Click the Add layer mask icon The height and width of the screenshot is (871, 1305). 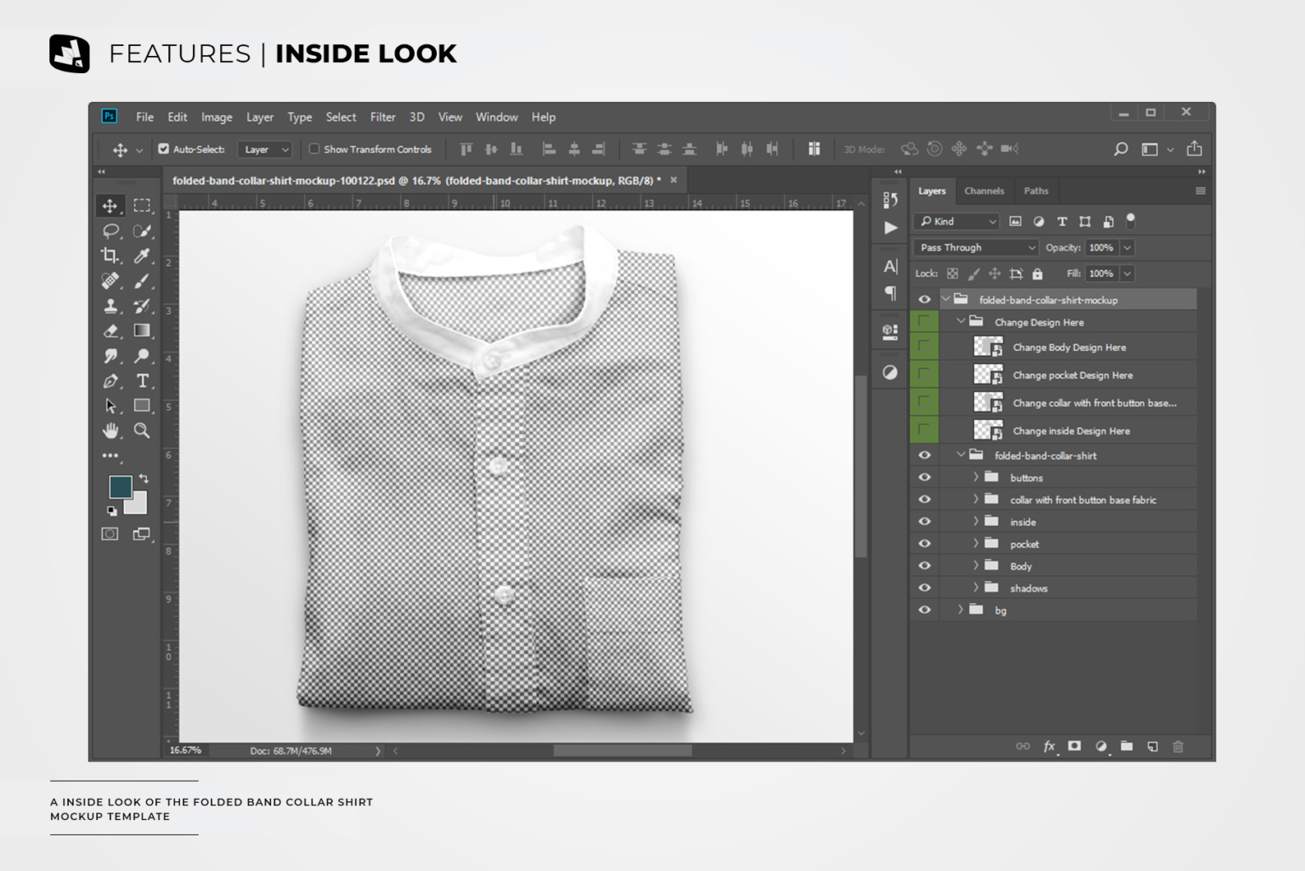[x=1074, y=746]
